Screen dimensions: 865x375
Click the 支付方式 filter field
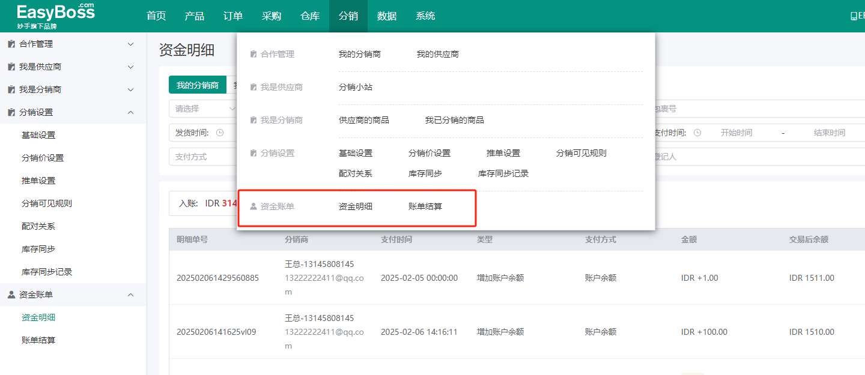click(202, 157)
